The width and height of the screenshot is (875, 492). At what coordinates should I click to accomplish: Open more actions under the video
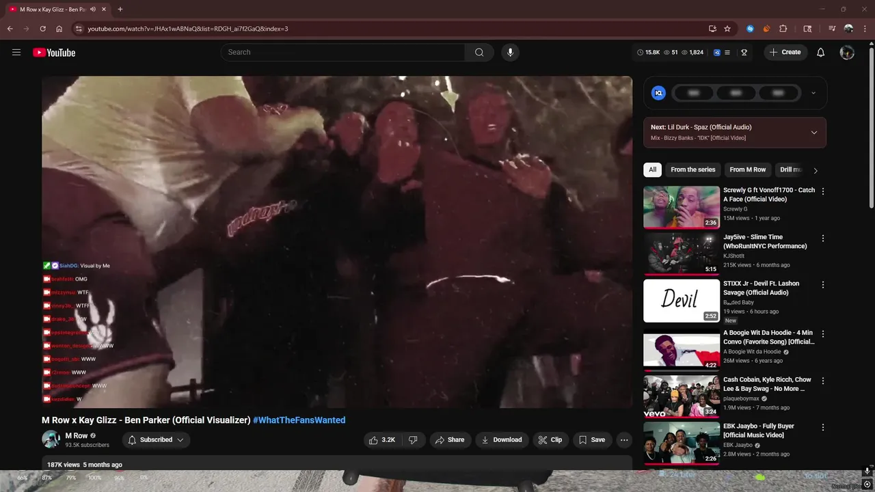pos(624,440)
